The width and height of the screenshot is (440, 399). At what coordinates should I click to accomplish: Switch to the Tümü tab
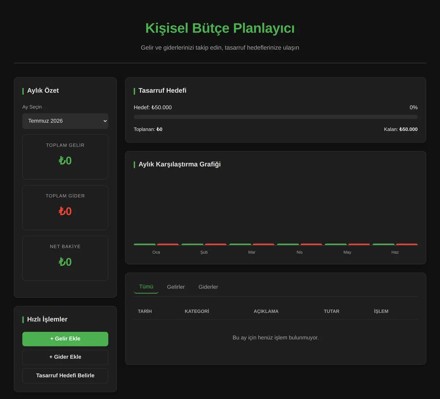click(146, 287)
